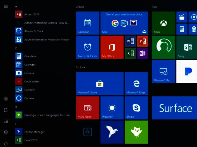
Task: Launch Connect from the app list
Action: (x=43, y=90)
